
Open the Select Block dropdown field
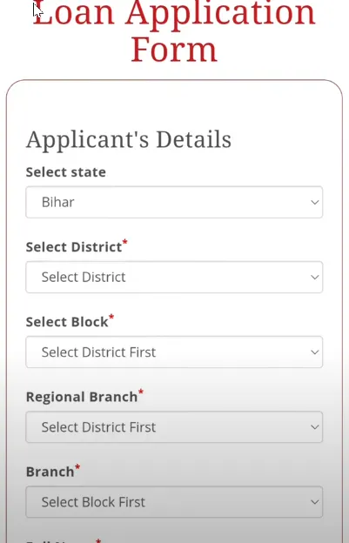174,352
